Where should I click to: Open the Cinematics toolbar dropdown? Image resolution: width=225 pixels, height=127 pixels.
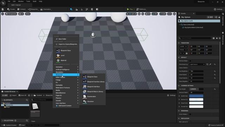pyautogui.click(x=46, y=9)
